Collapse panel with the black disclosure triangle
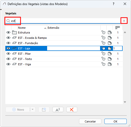Image resolution: width=131 pixels, height=127 pixels. click(1, 10)
